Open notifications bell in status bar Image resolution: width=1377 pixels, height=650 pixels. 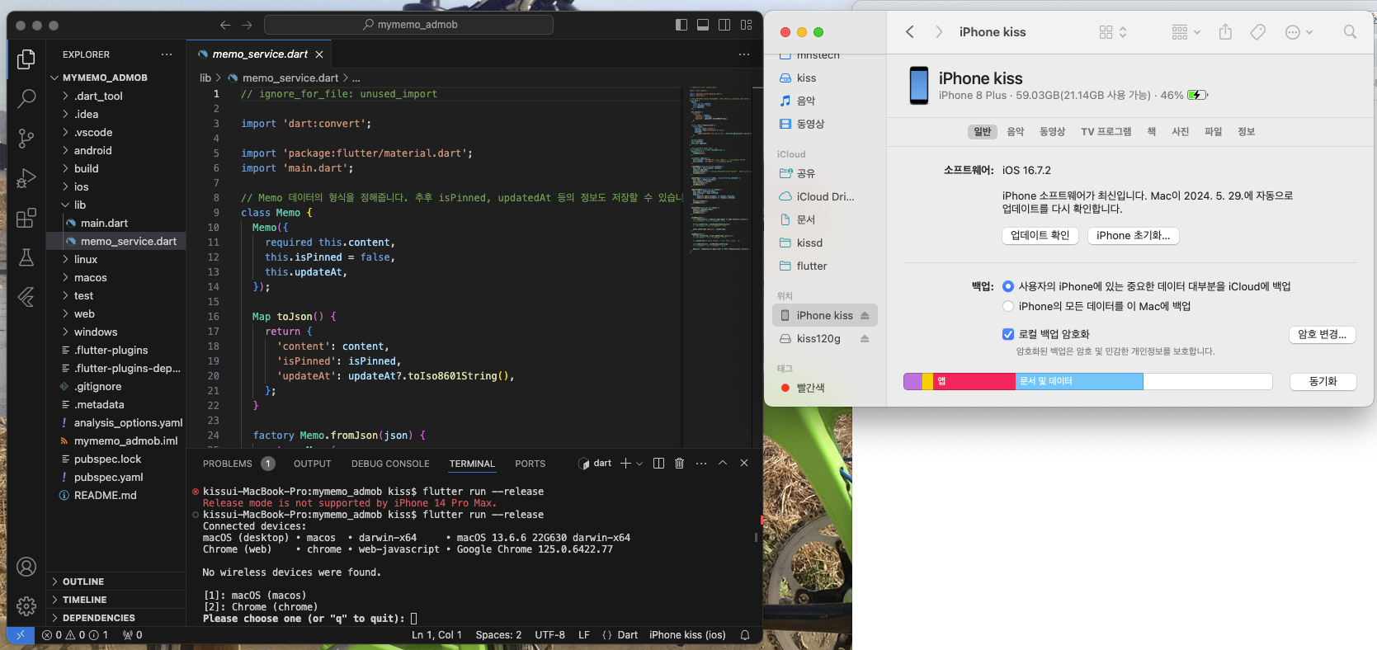click(x=745, y=635)
